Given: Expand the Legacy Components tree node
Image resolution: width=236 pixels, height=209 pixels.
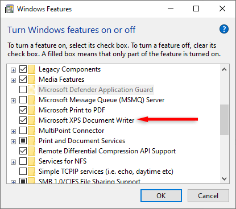Looking at the screenshot, I should coord(13,70).
